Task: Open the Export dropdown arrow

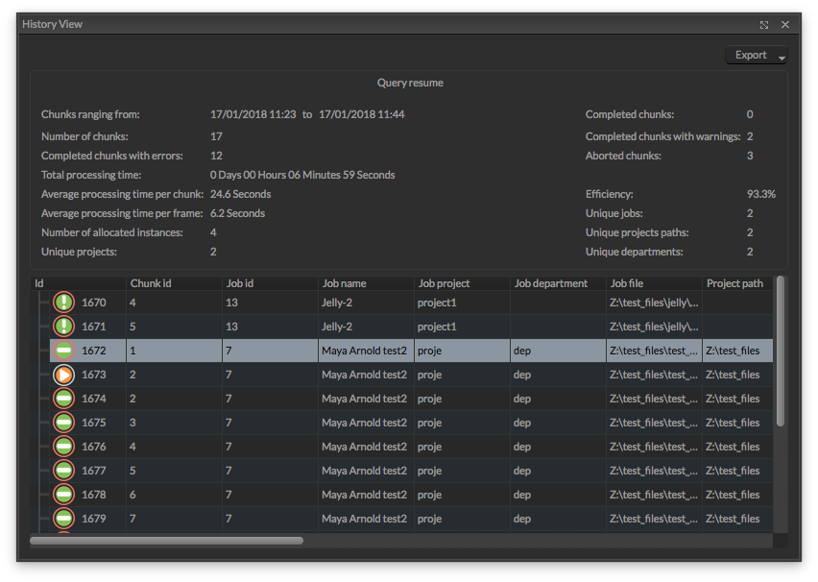Action: coord(782,58)
